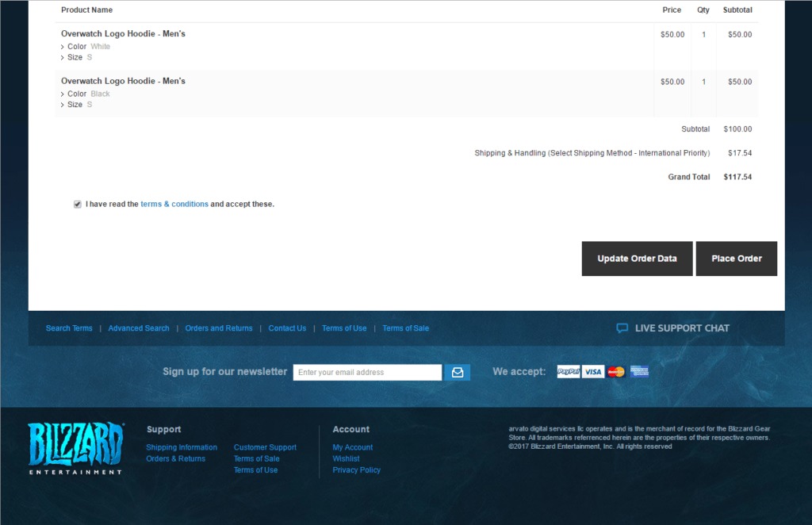
Task: Open Terms of Sale under Support column
Action: [256, 458]
